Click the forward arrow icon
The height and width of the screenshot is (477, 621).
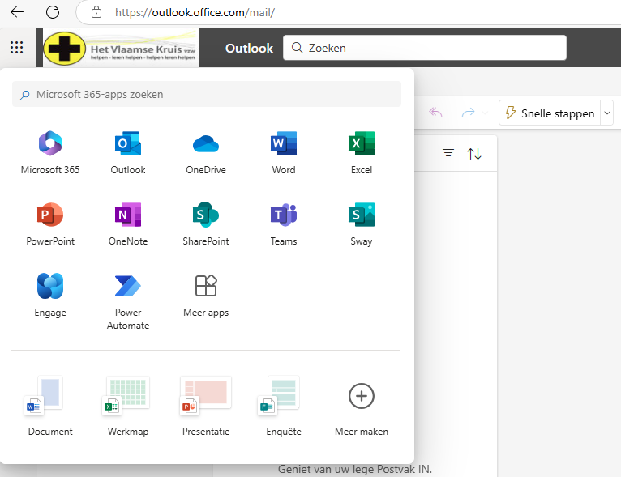tap(468, 113)
